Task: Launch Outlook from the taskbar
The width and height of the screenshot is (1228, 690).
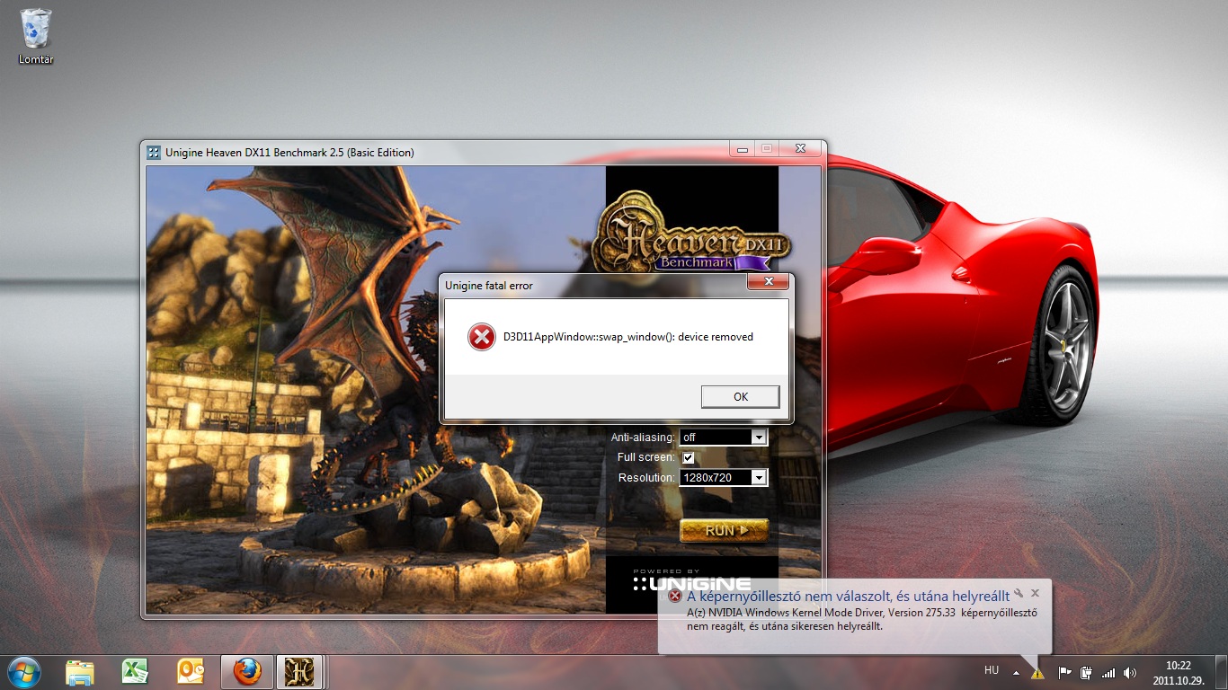Action: click(x=191, y=672)
